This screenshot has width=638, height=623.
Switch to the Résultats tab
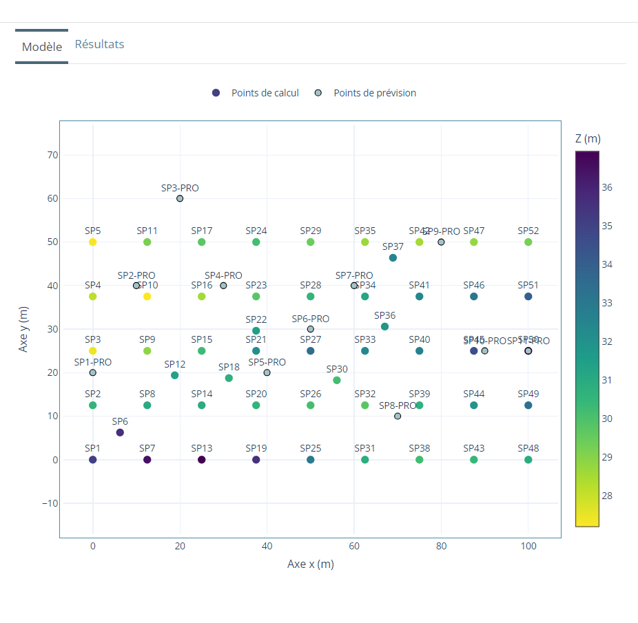99,44
